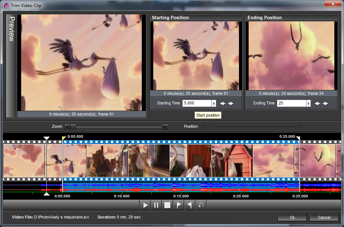Image resolution: width=344 pixels, height=227 pixels.
Task: Click the Cancel button
Action: point(324,217)
